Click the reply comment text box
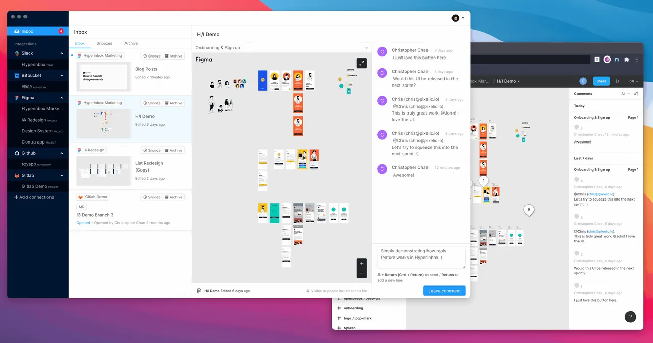This screenshot has width=653, height=343. pos(421,257)
